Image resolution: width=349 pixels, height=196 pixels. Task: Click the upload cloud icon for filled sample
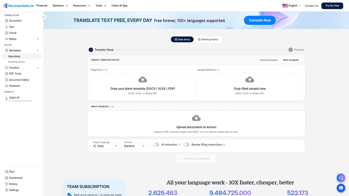coord(250,79)
